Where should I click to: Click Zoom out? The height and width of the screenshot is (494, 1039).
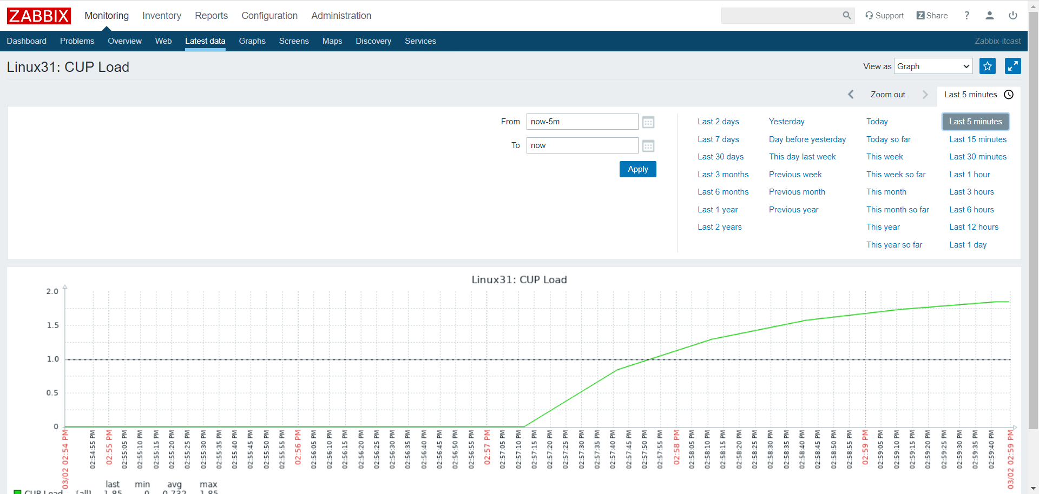coord(887,95)
